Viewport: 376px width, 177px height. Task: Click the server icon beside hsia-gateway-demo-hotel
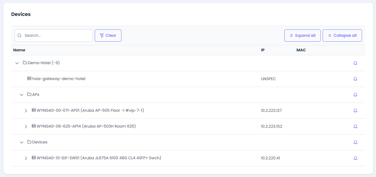click(29, 78)
